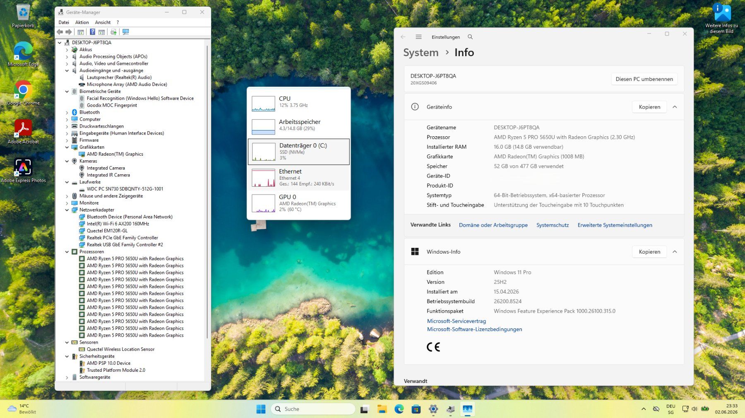The height and width of the screenshot is (418, 745).
Task: Click the taskbar Suche search field
Action: click(313, 409)
